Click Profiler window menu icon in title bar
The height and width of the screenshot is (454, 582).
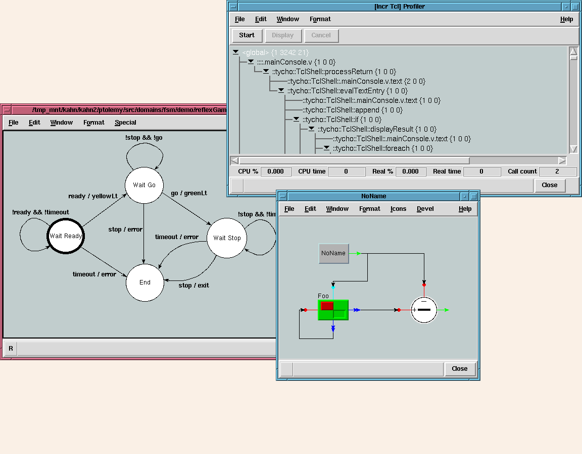click(233, 7)
